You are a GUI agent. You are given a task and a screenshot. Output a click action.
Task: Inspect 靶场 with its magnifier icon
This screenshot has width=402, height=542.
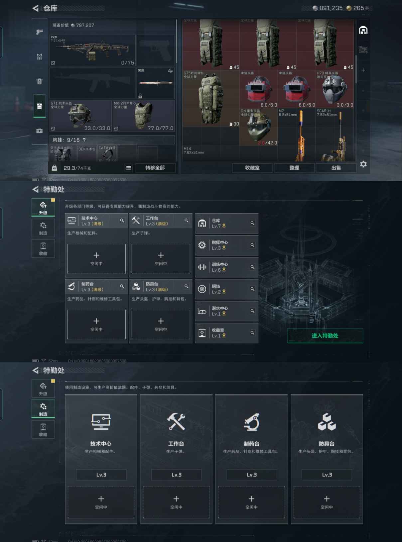point(252,289)
